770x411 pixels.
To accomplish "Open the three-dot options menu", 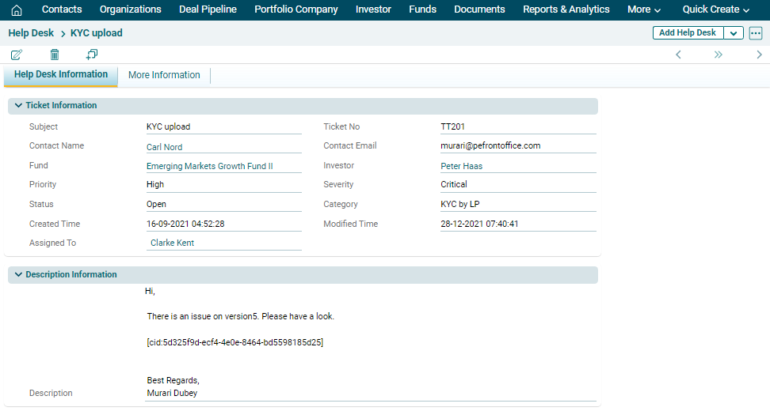I will (755, 33).
